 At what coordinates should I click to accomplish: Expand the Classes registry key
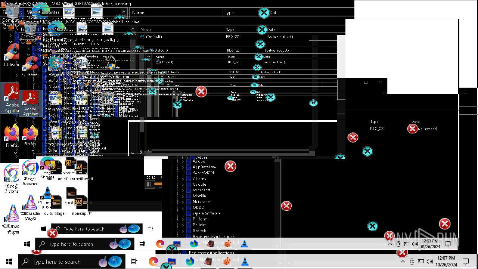point(183,179)
